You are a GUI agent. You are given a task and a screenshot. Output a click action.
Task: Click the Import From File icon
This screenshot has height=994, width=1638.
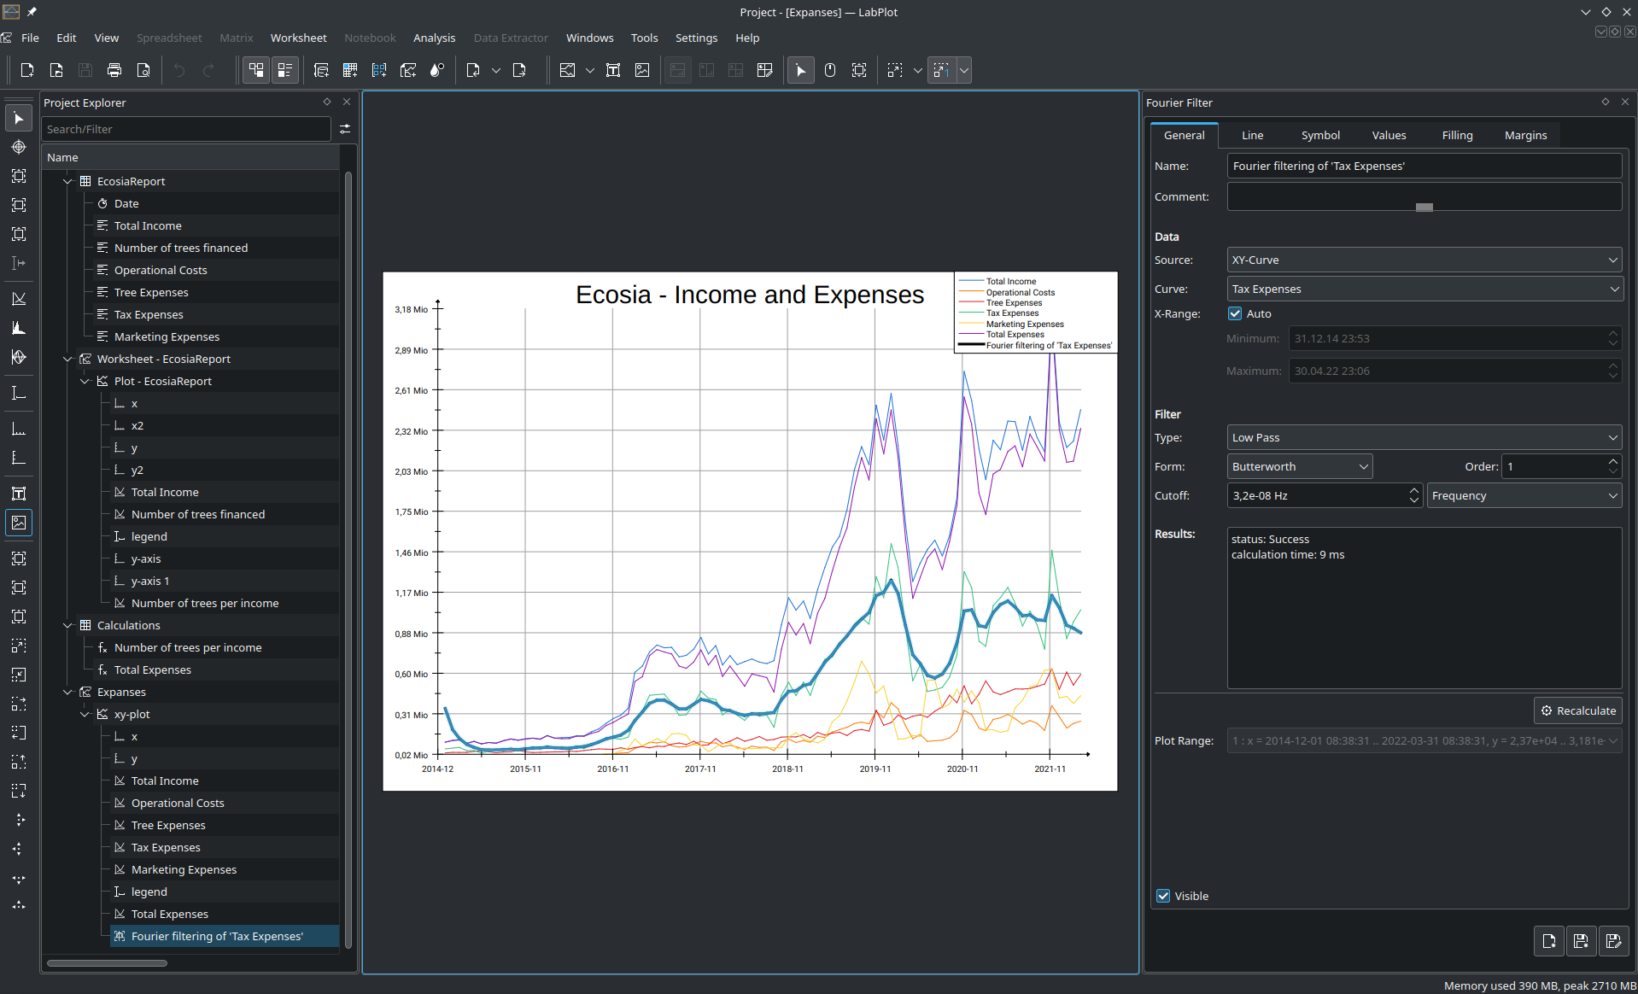tap(472, 70)
